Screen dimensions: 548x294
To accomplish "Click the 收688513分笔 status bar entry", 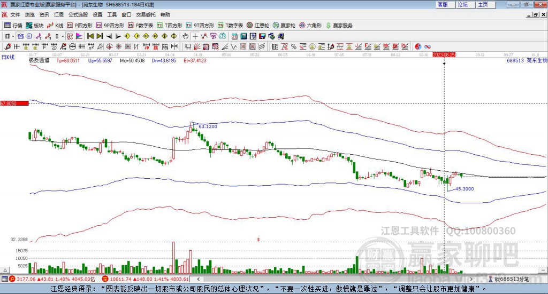I will (x=509, y=279).
